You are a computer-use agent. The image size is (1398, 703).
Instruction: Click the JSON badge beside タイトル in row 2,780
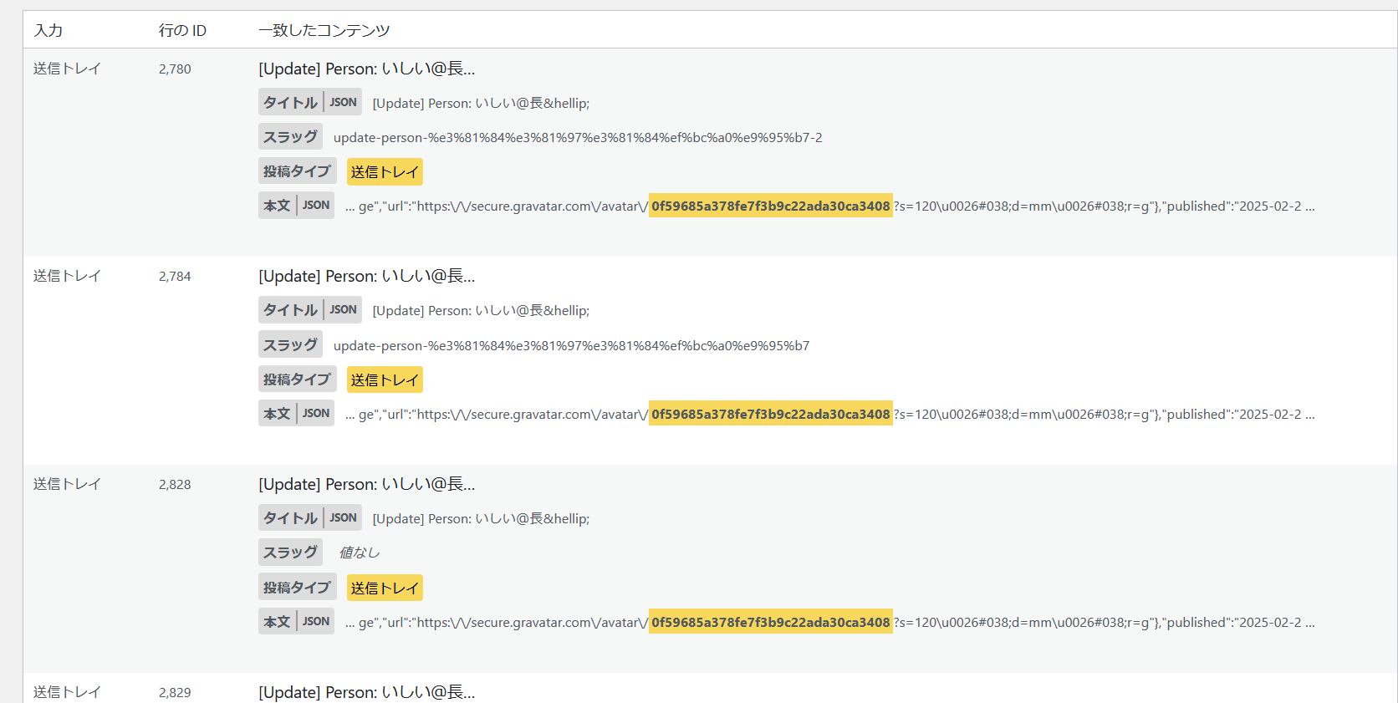343,102
